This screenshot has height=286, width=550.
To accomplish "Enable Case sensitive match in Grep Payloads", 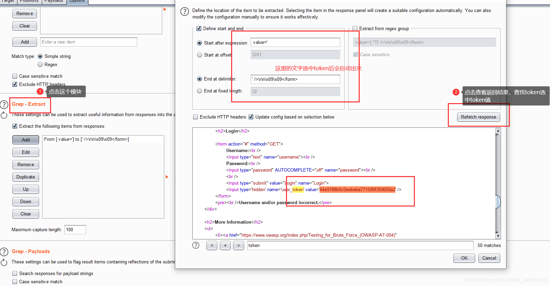I will 15,282.
